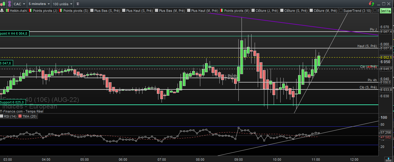Click the current price 6 052,5 tag

[x=386, y=58]
